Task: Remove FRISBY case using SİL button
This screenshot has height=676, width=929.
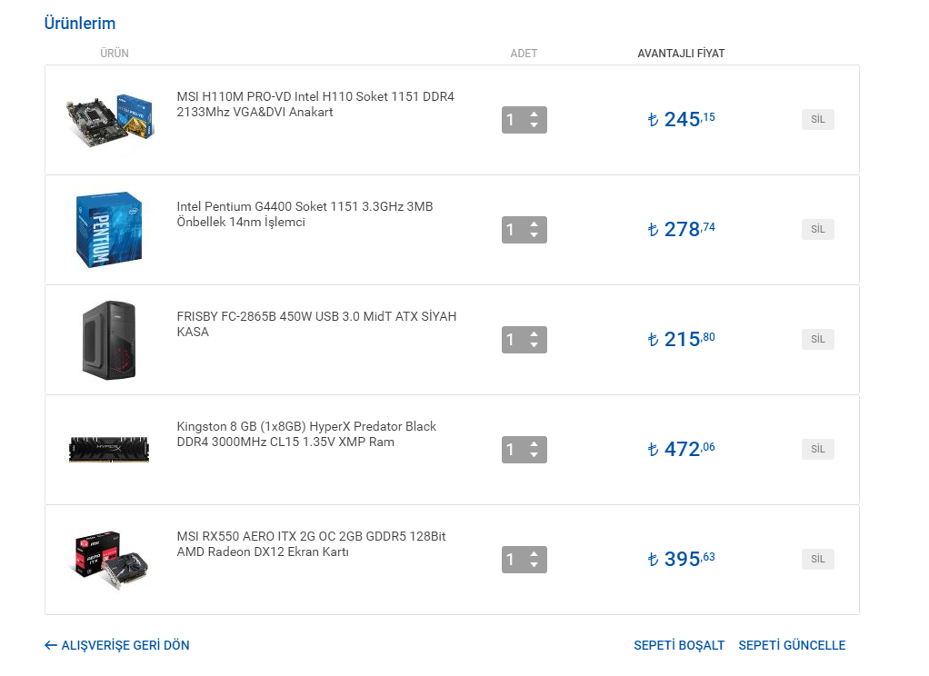Action: click(x=817, y=339)
